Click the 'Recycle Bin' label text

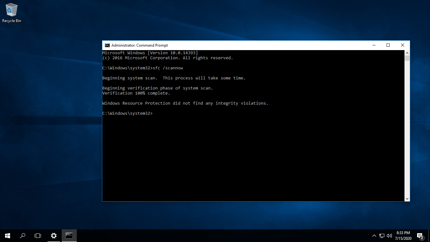pos(12,21)
